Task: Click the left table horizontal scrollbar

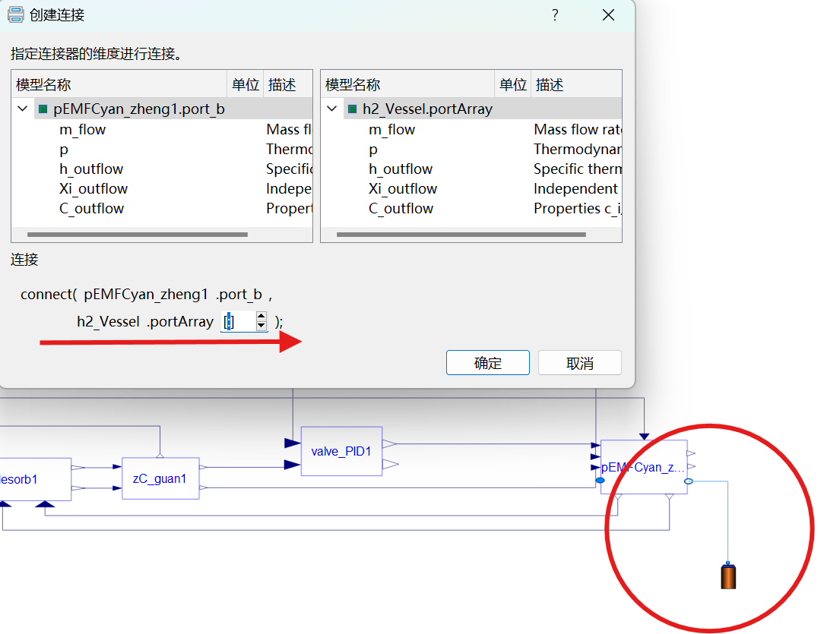Action: click(x=138, y=235)
